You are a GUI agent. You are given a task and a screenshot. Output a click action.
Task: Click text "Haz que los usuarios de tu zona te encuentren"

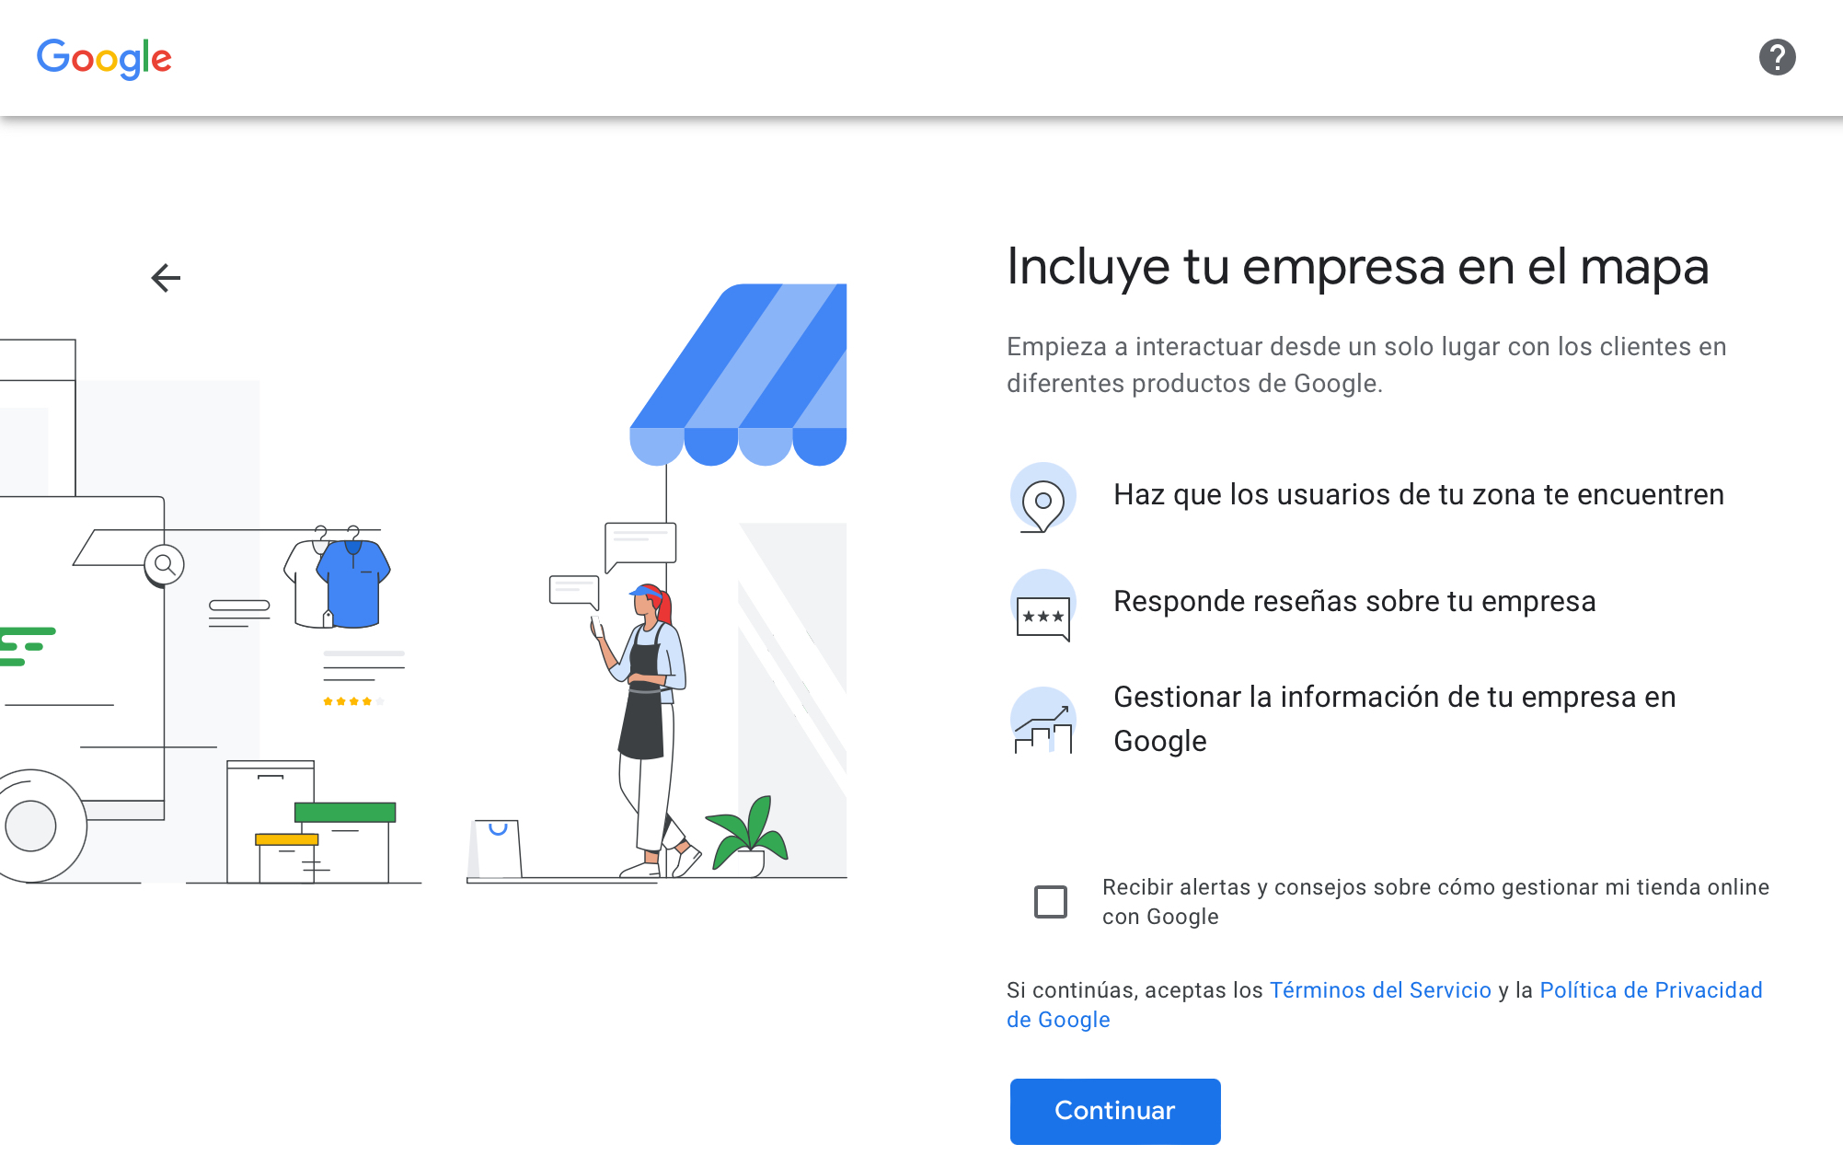tap(1419, 495)
